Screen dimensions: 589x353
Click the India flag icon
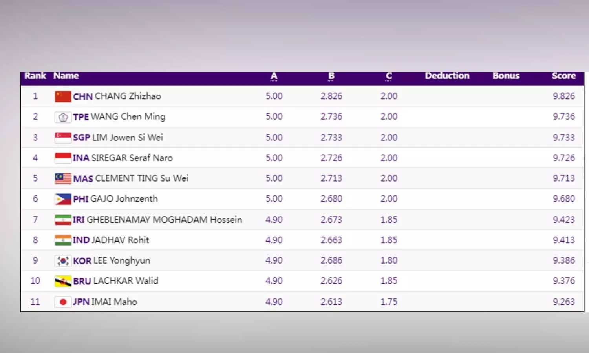coord(63,240)
